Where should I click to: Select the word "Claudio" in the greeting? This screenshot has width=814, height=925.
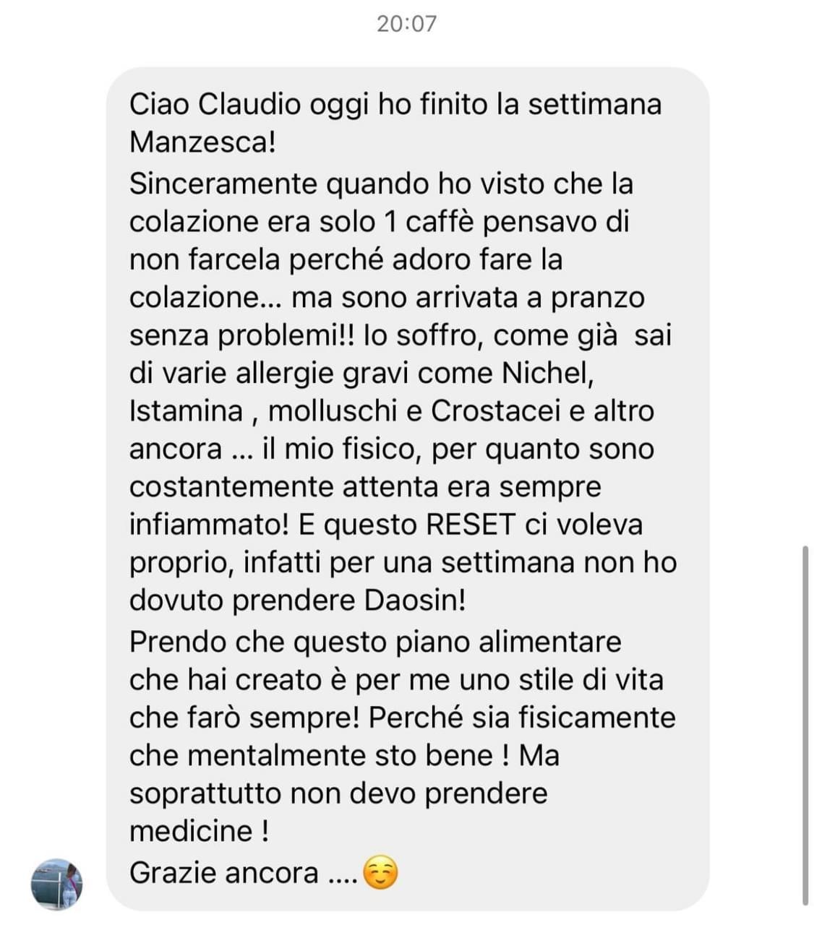pyautogui.click(x=249, y=104)
